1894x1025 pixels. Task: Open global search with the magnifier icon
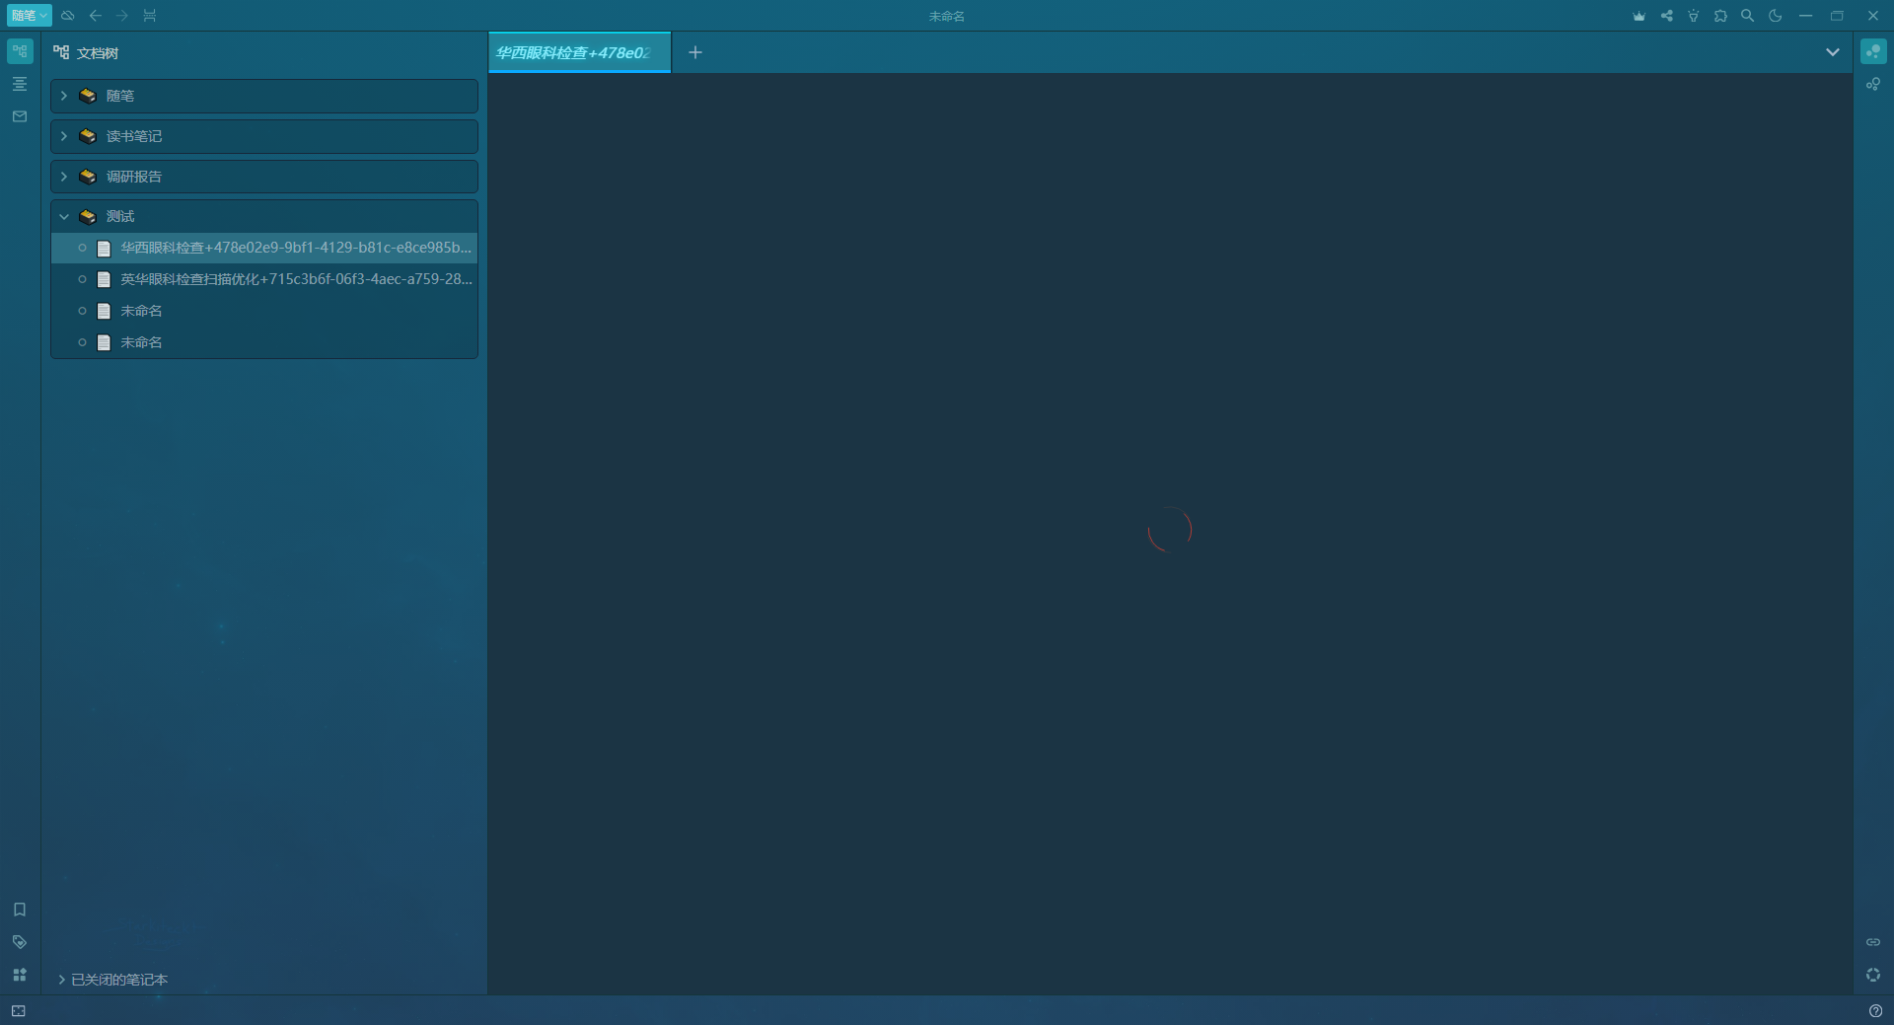(x=1747, y=16)
